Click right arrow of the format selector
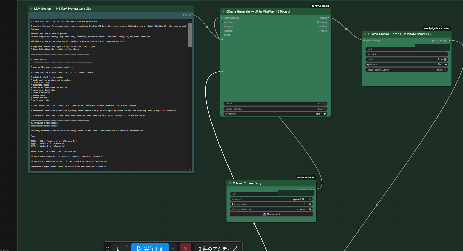Viewport: 463px width, 251px height. pyautogui.click(x=325, y=114)
